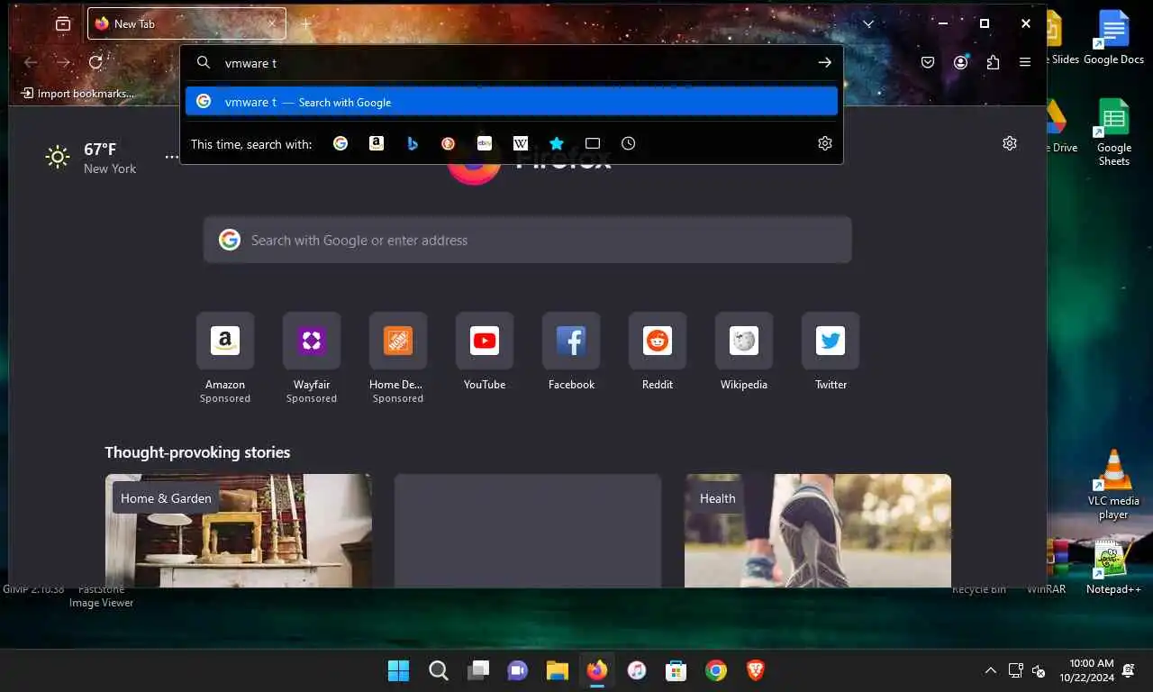Search this time with DuckDuckGo icon

pyautogui.click(x=449, y=143)
